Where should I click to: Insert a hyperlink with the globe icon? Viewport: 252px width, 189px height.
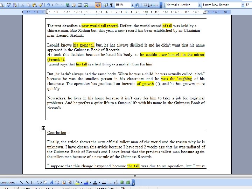[68, 5]
